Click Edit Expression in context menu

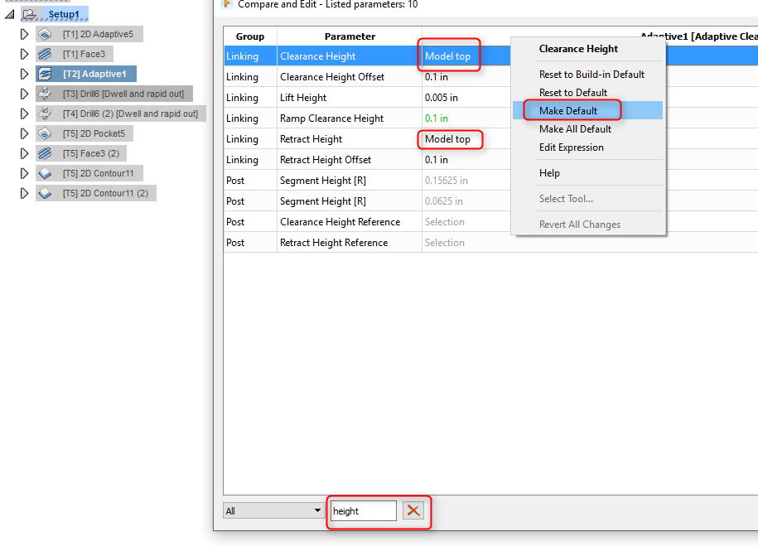pos(572,147)
